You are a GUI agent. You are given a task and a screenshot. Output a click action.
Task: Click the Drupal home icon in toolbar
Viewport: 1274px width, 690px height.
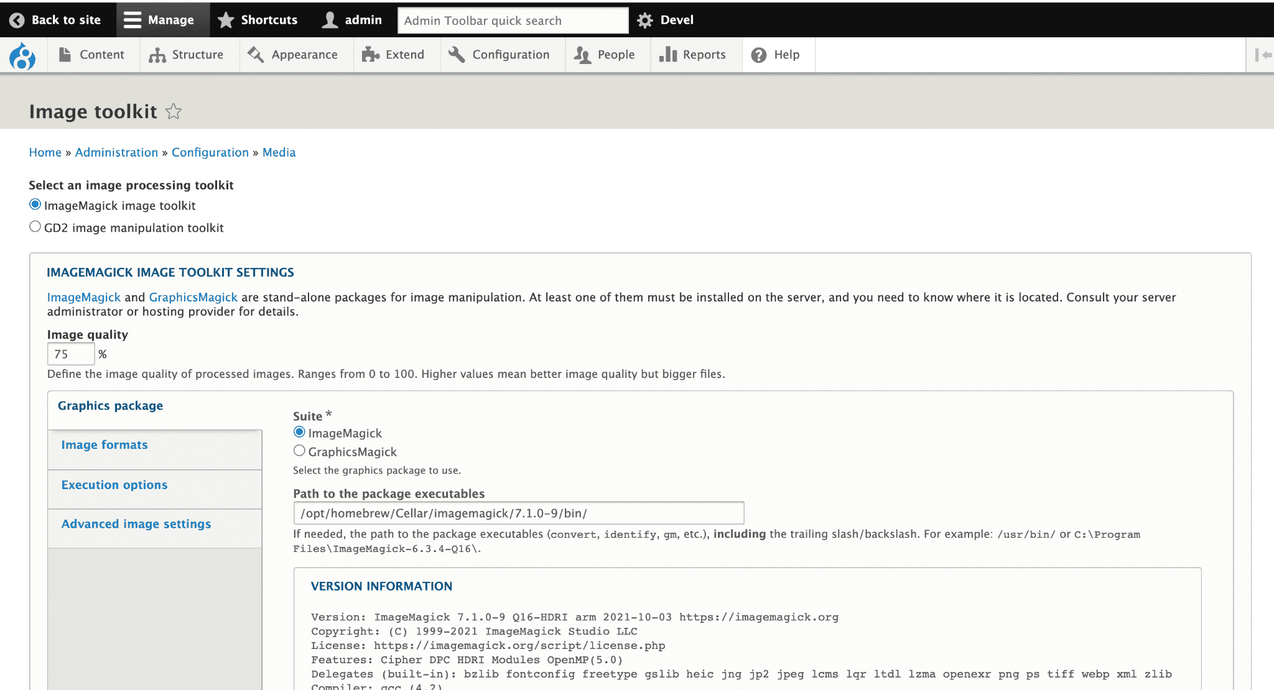tap(22, 53)
